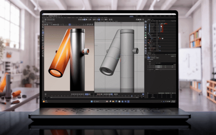216x135 pixels.
Task: Set Renderer Visibility to Default
Action: point(159,67)
